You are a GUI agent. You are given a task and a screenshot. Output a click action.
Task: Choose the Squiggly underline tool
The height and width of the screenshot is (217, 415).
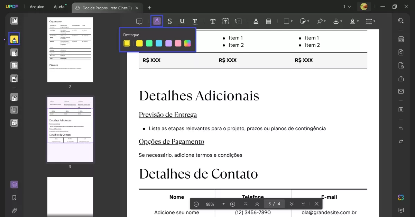[x=195, y=21]
